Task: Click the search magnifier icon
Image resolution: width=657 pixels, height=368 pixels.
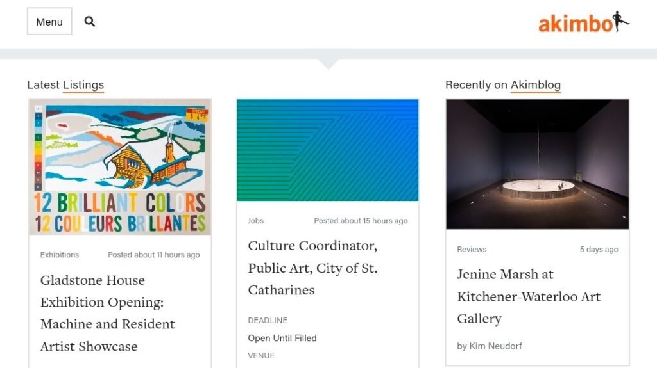Action: (90, 22)
